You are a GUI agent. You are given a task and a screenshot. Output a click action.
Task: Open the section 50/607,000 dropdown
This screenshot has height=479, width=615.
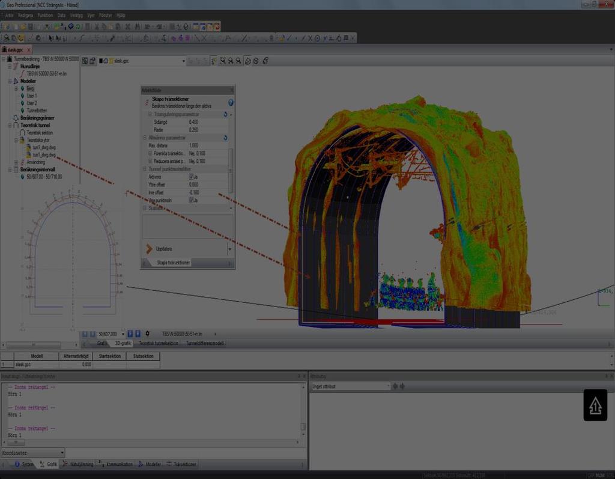123,334
